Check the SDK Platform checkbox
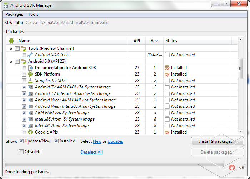The image size is (250, 179). click(x=24, y=74)
